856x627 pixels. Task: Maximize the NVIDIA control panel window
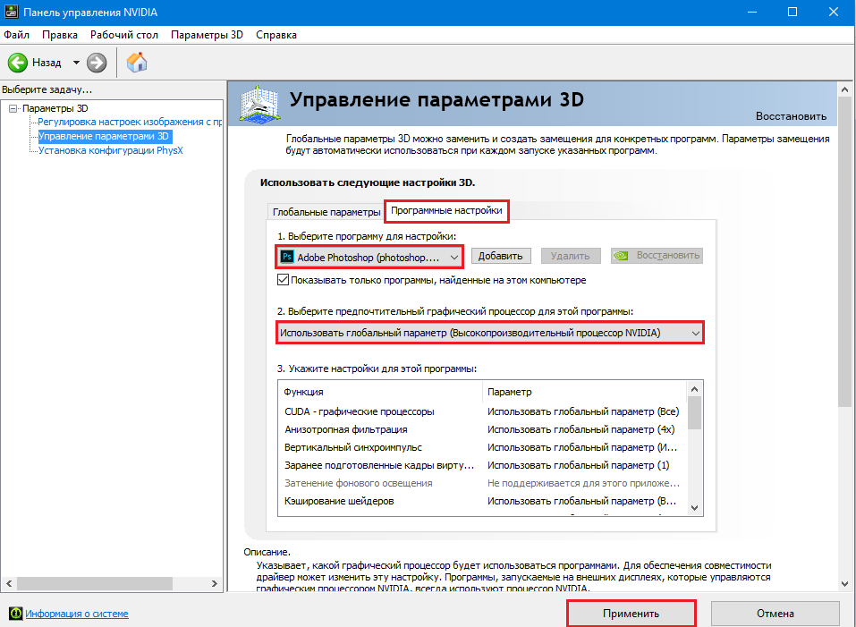point(792,12)
